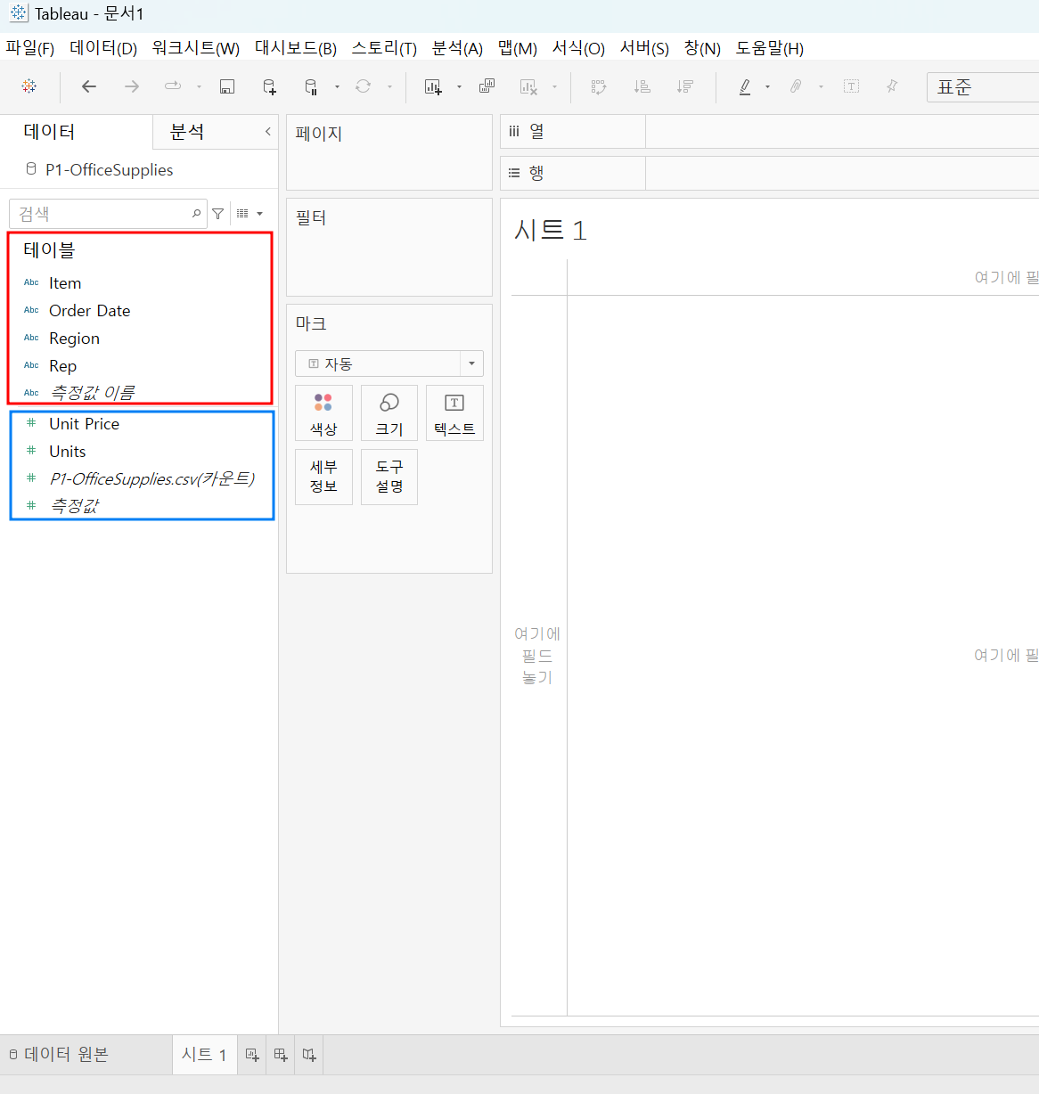Open the replay animation dropdown arrow
The height and width of the screenshot is (1094, 1039).
199,87
